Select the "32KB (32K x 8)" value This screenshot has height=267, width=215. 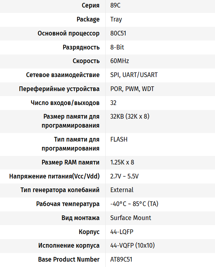click(130, 116)
